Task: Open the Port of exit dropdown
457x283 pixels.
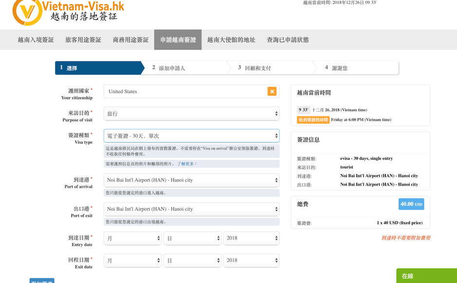Action: [191, 209]
